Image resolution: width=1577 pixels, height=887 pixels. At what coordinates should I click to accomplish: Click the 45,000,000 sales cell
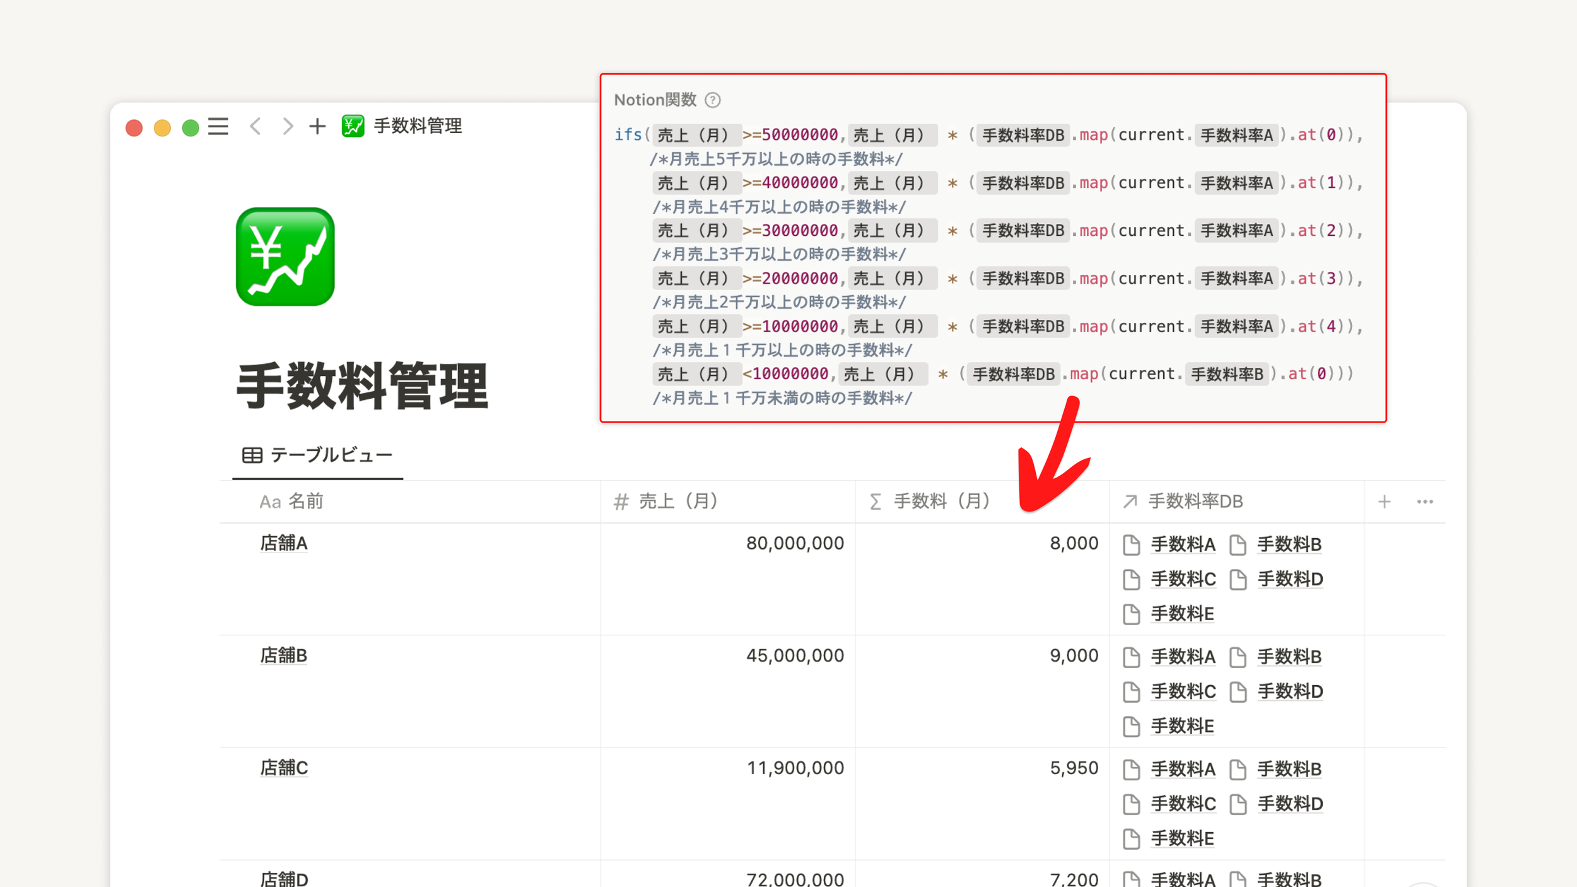794,655
